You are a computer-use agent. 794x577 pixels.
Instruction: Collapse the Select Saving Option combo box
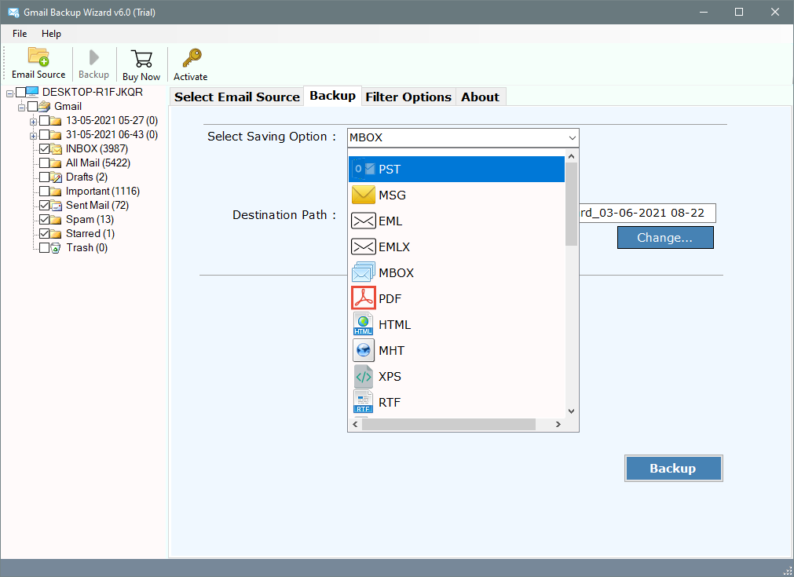571,138
